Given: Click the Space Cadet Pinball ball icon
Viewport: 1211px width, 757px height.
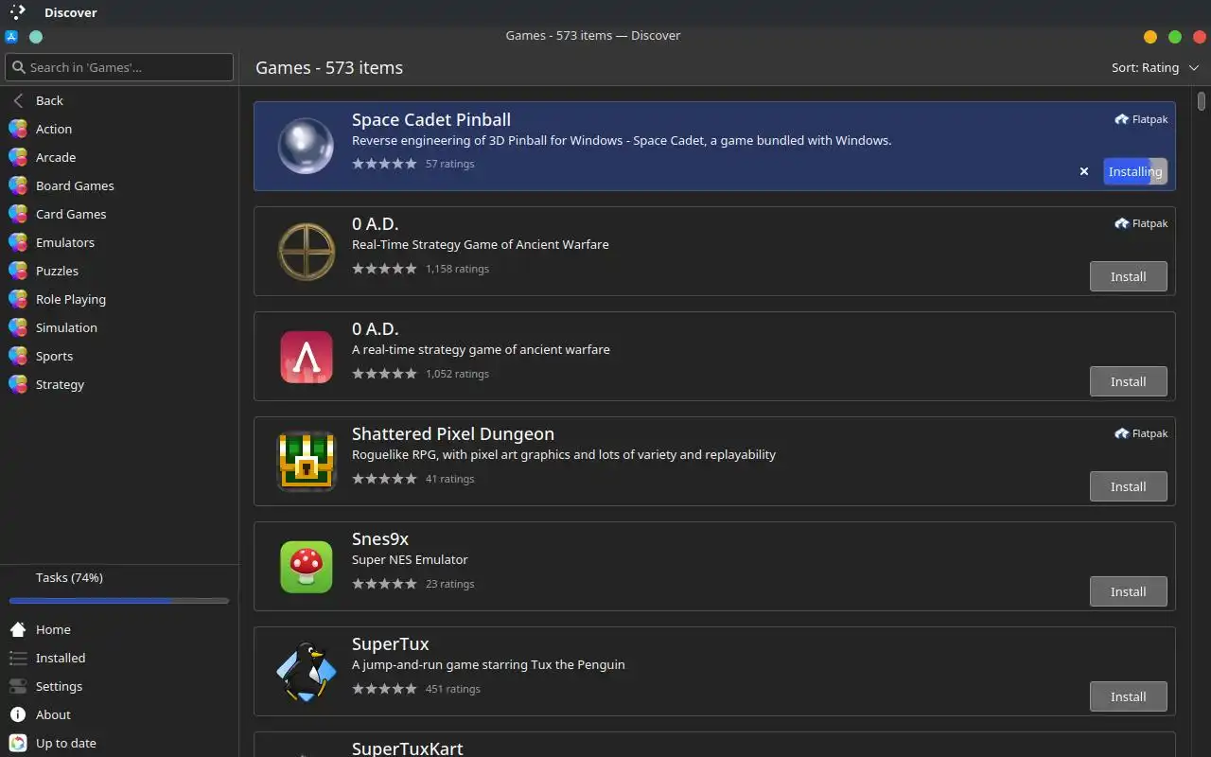Looking at the screenshot, I should click(306, 146).
